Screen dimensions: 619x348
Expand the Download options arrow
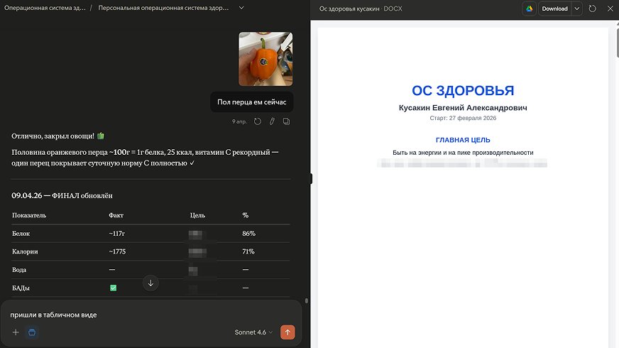(x=576, y=9)
